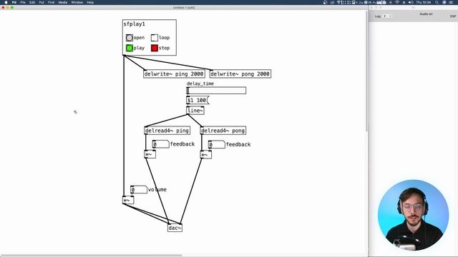Screen dimensions: 458x257
Task: Select the *~ object under delread4~ ping
Action: (x=150, y=154)
